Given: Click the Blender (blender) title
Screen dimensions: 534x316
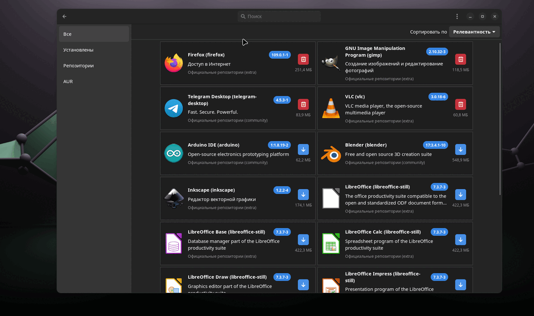Looking at the screenshot, I should coord(366,145).
